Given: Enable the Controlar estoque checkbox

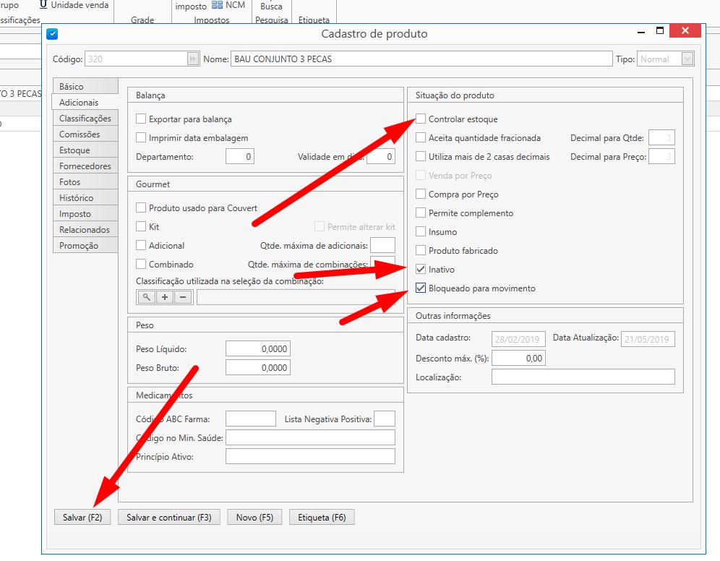Looking at the screenshot, I should (x=421, y=119).
